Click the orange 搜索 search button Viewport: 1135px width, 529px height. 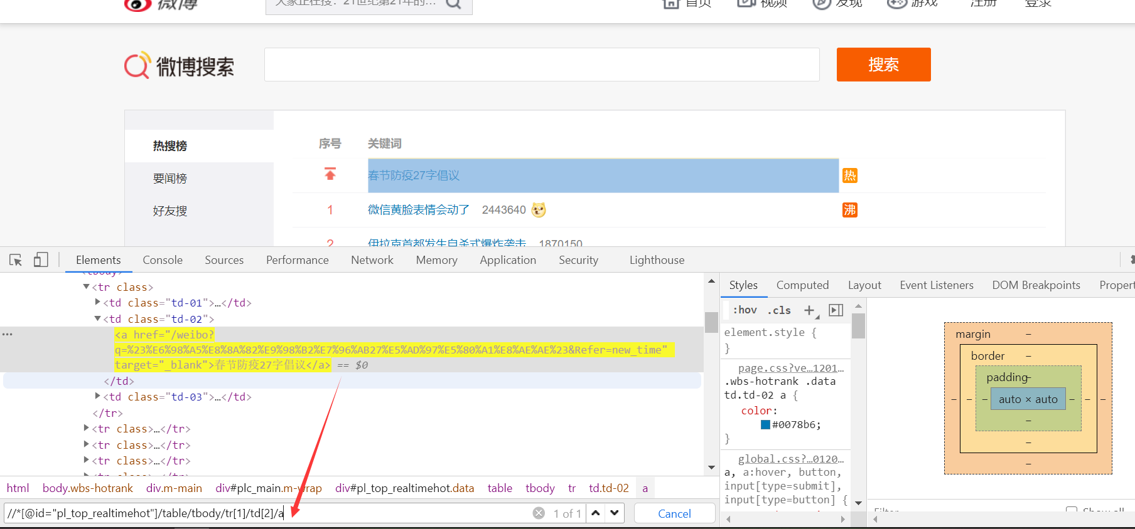(x=884, y=65)
